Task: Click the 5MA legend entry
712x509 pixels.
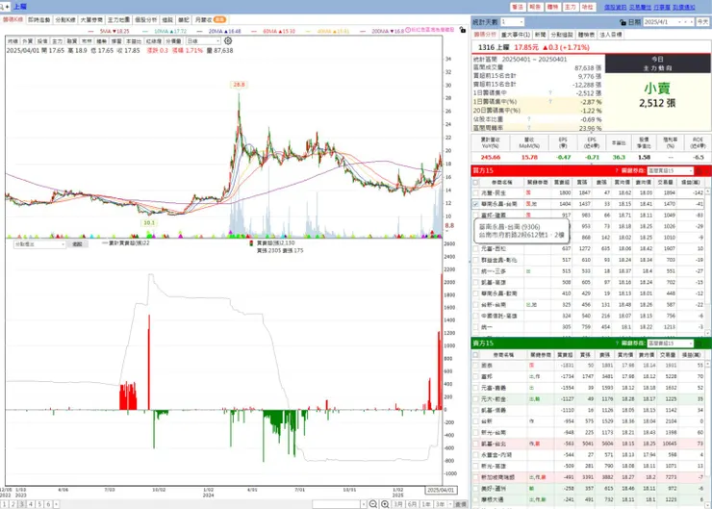Action: 110,31
